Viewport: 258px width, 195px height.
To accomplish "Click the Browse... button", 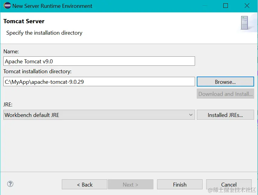I will pyautogui.click(x=225, y=82).
